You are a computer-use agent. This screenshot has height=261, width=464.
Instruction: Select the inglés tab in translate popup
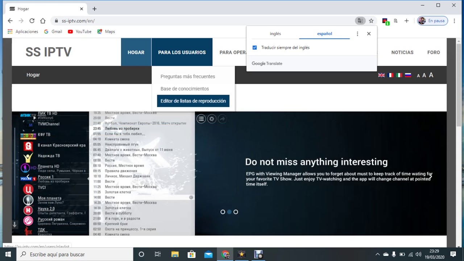tap(275, 33)
